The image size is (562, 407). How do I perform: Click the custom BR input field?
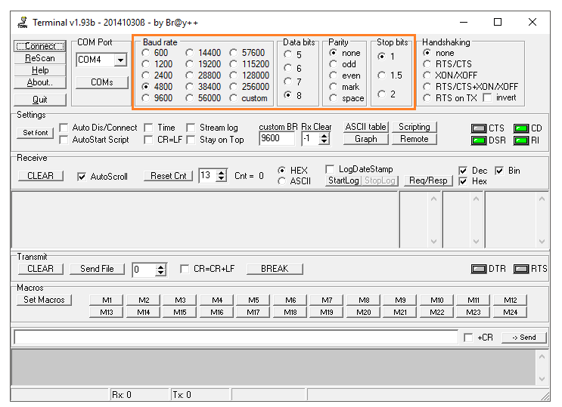277,139
